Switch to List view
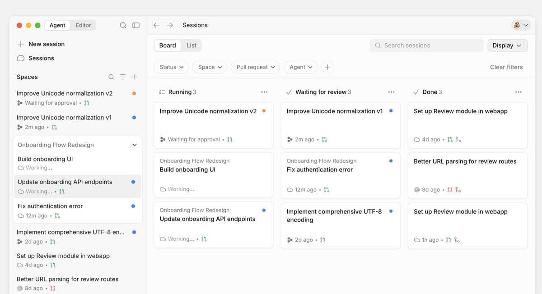The width and height of the screenshot is (542, 294). tap(192, 46)
